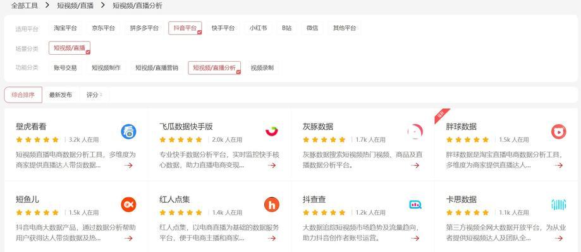The image size is (581, 252).
Task: Click the arrow on the 飞瓜数据快手版 card
Action: tap(272, 165)
